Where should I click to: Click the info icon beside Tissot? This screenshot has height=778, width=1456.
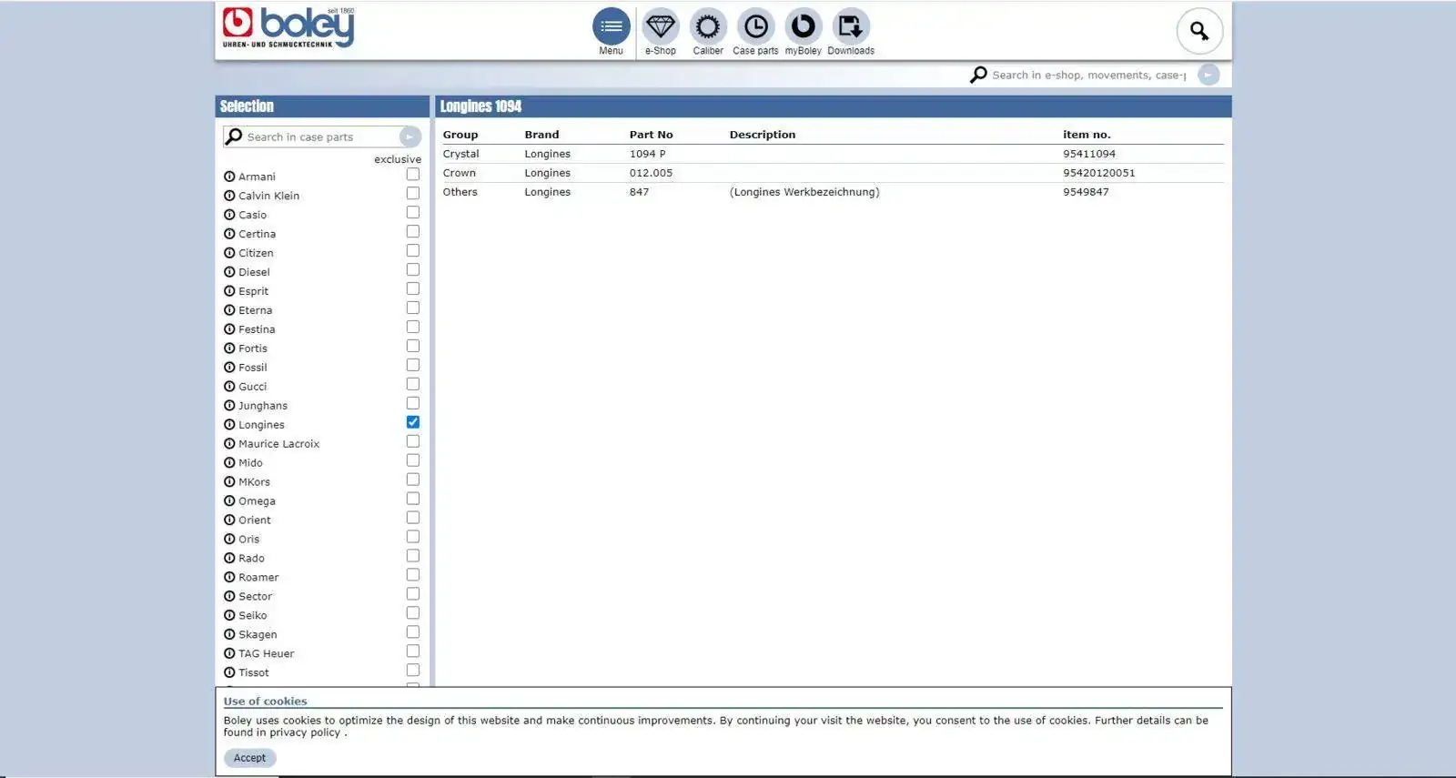pyautogui.click(x=229, y=673)
